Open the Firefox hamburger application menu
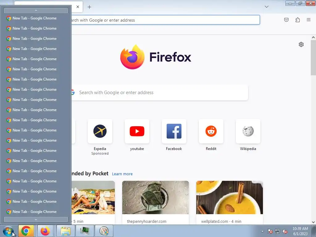316x237 pixels. pos(309,20)
